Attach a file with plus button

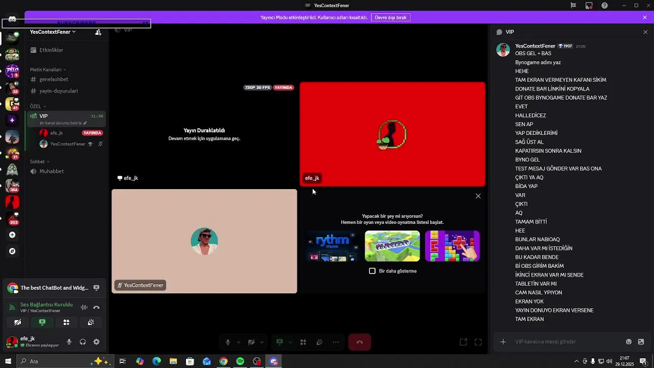(x=503, y=341)
